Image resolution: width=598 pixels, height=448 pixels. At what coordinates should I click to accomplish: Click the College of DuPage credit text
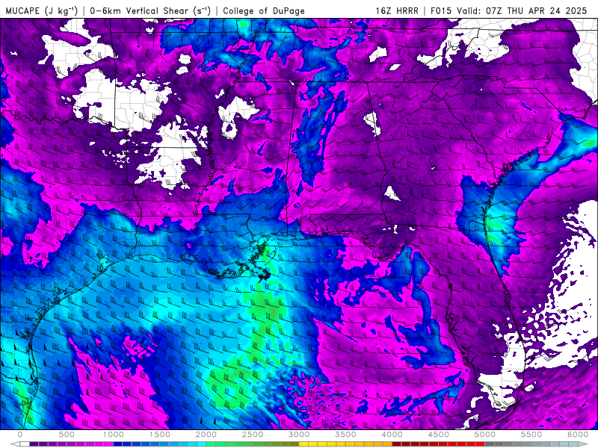[x=264, y=11]
